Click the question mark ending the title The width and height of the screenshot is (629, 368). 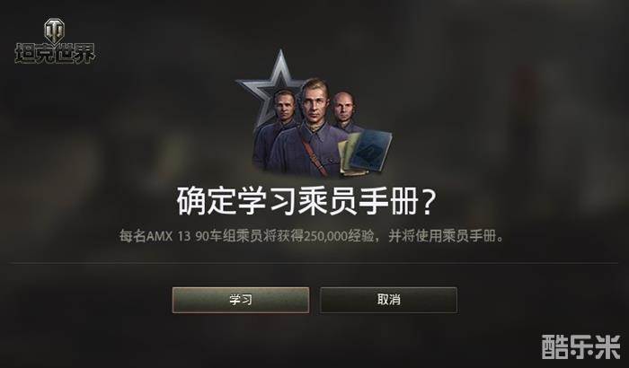(427, 201)
